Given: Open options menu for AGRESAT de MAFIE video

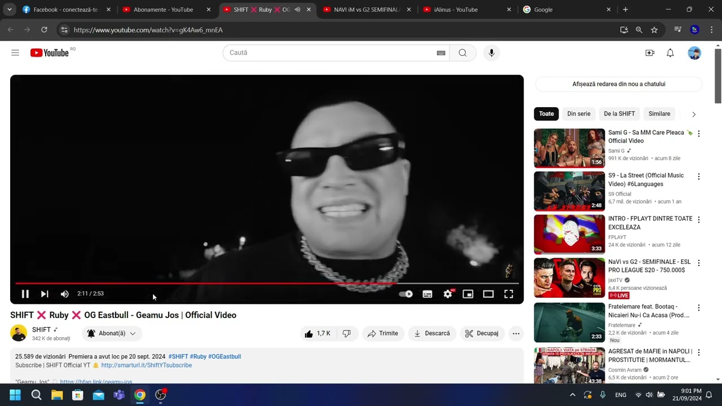Looking at the screenshot, I should [x=698, y=352].
